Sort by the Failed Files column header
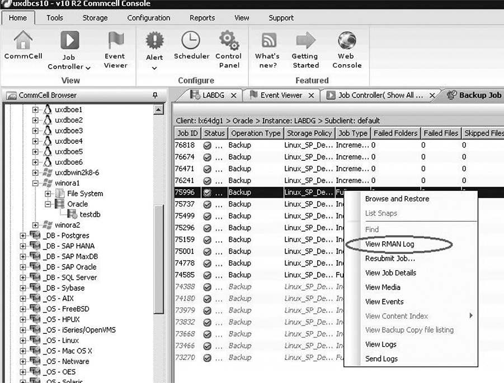The image size is (504, 383). pos(441,133)
